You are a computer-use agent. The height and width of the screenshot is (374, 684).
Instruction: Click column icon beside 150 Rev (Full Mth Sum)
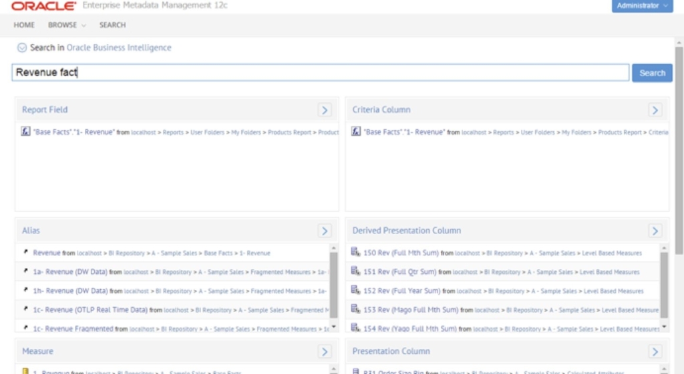pyautogui.click(x=355, y=251)
